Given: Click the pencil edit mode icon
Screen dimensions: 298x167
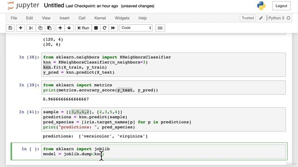Looking at the screenshot, I should pyautogui.click(x=261, y=18).
